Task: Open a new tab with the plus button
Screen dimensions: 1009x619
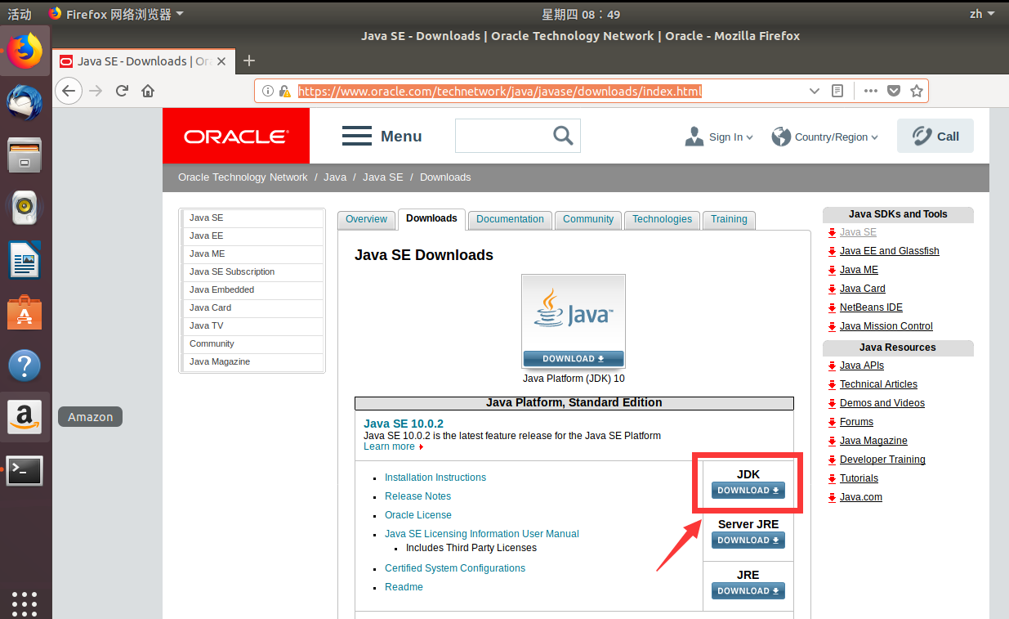Action: 250,61
